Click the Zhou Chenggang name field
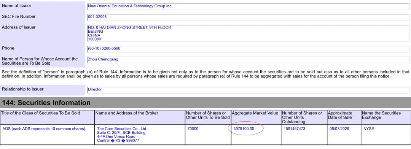Viewport: 411px width, 149px height. [x=248, y=60]
